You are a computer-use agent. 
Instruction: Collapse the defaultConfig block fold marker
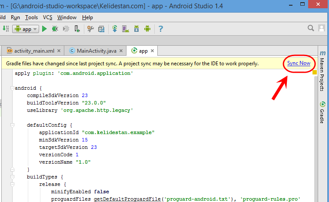point(12,125)
